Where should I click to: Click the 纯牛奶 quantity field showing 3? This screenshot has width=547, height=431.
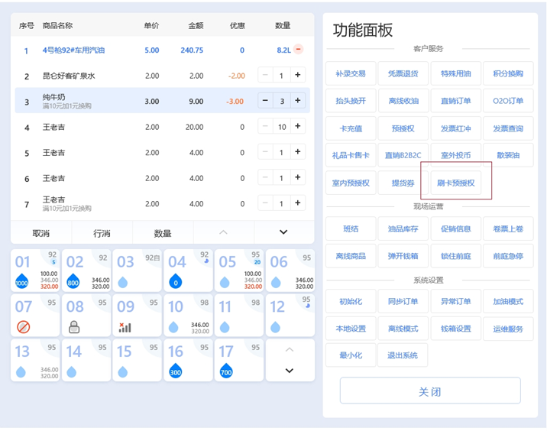pyautogui.click(x=282, y=101)
